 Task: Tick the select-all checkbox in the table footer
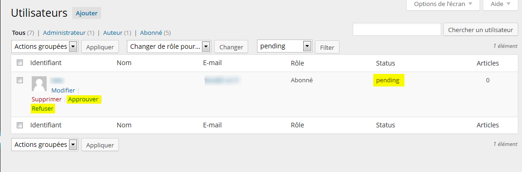coord(20,125)
